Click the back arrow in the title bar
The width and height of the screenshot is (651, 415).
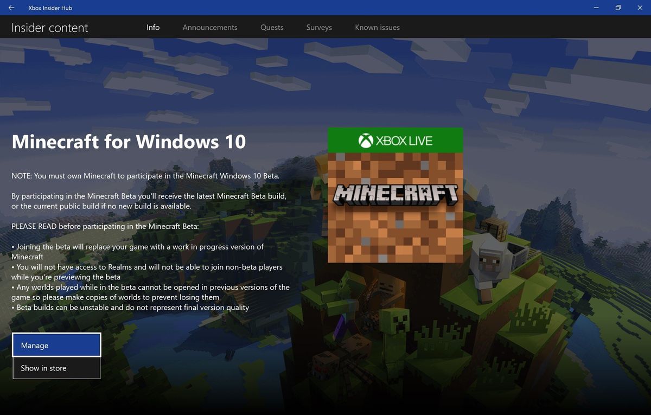[11, 8]
